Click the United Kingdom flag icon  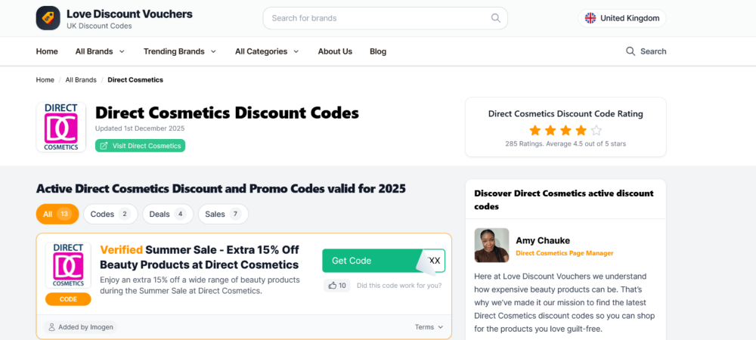(x=590, y=18)
